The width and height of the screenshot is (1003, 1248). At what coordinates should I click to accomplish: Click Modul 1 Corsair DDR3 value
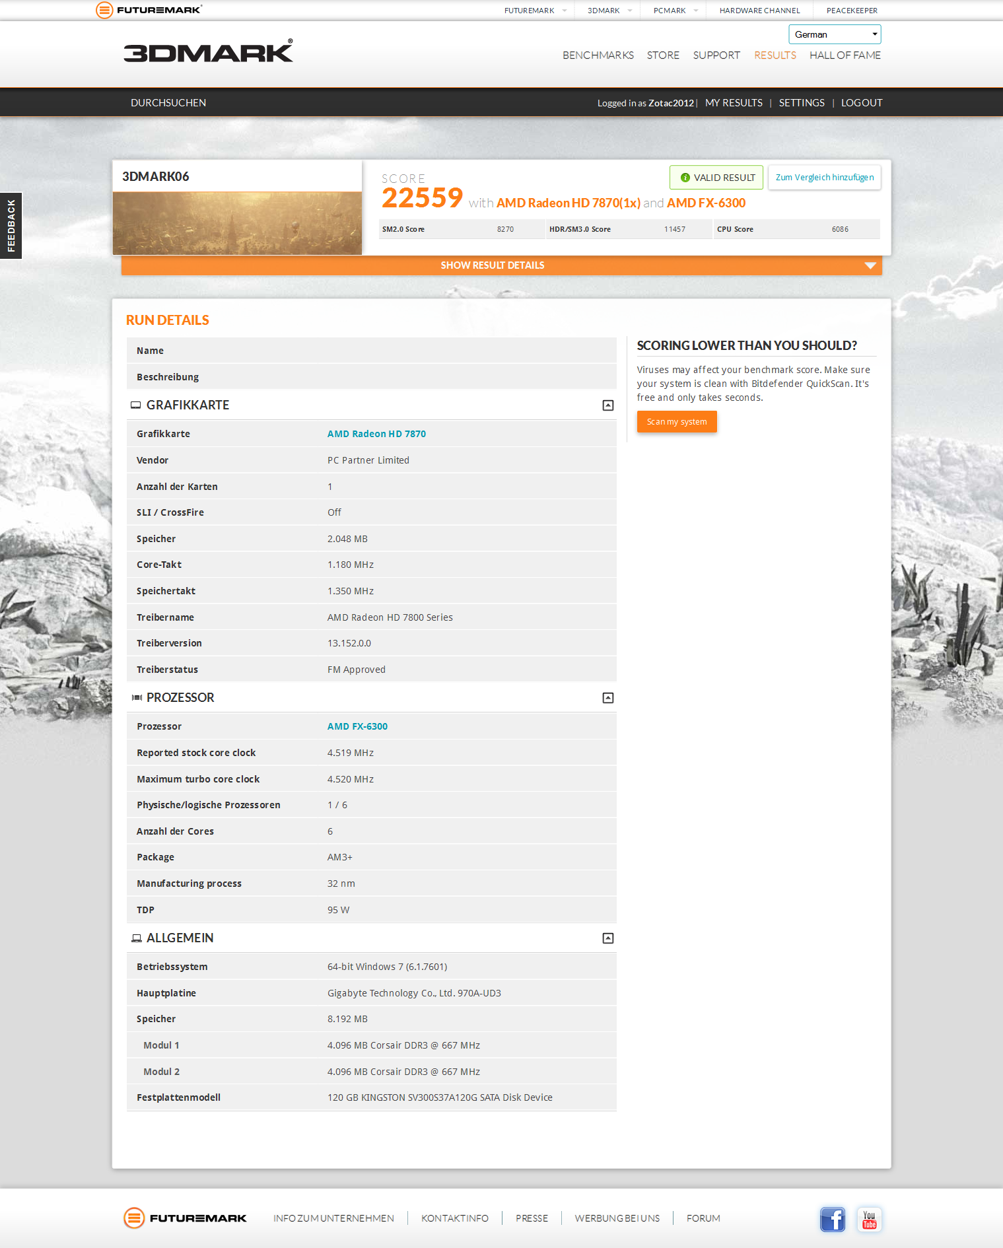(403, 1045)
